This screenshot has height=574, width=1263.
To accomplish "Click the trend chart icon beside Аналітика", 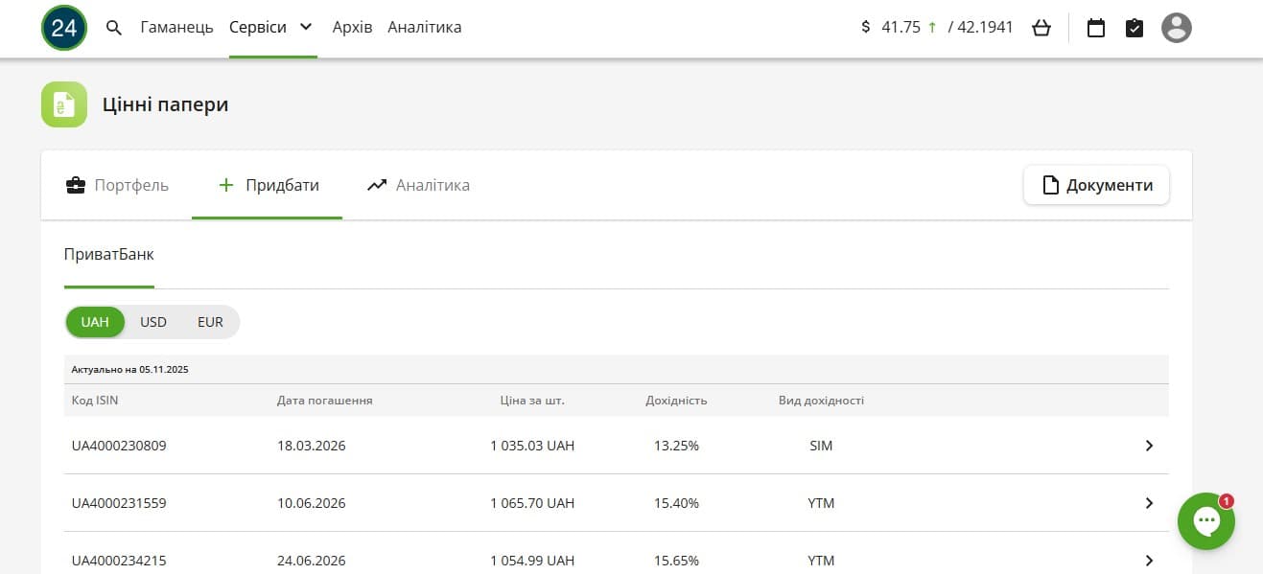I will [x=377, y=185].
